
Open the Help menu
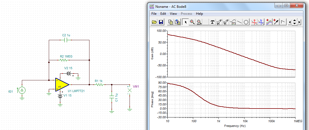pos(199,14)
